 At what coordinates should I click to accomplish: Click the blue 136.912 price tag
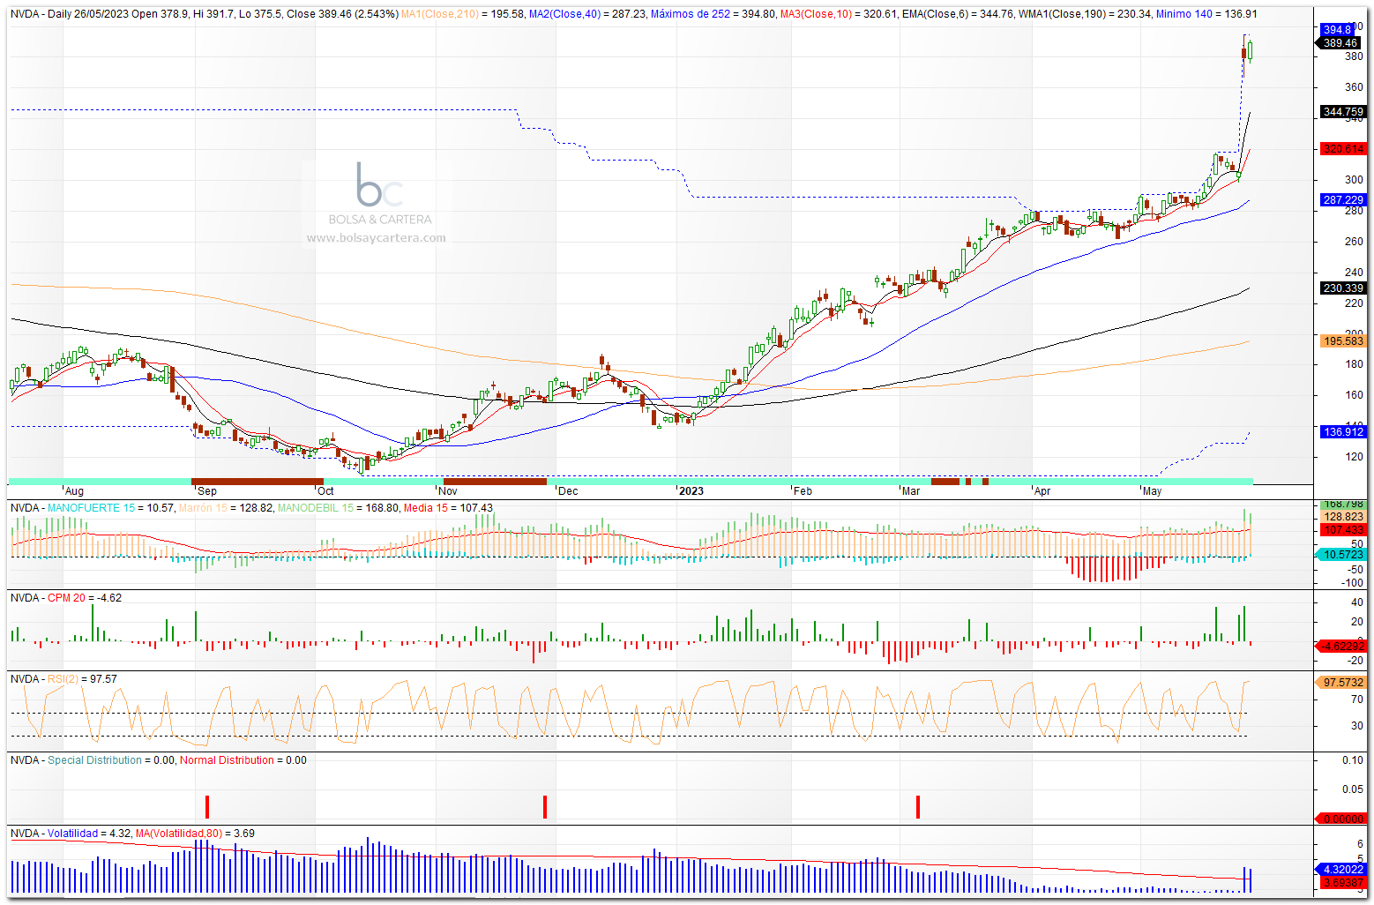point(1343,432)
